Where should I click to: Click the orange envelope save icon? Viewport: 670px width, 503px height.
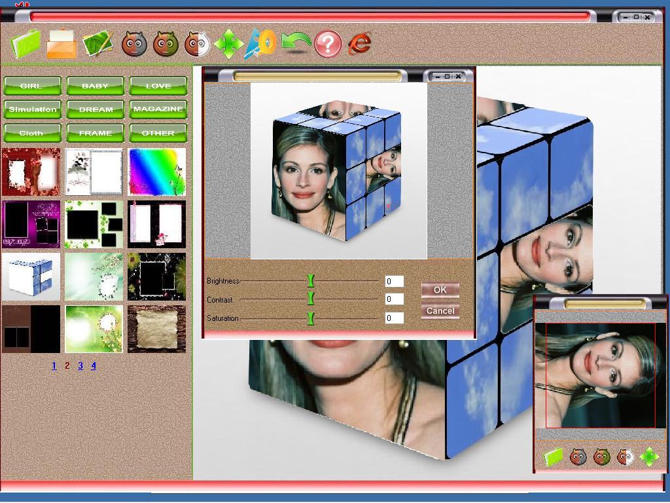62,44
